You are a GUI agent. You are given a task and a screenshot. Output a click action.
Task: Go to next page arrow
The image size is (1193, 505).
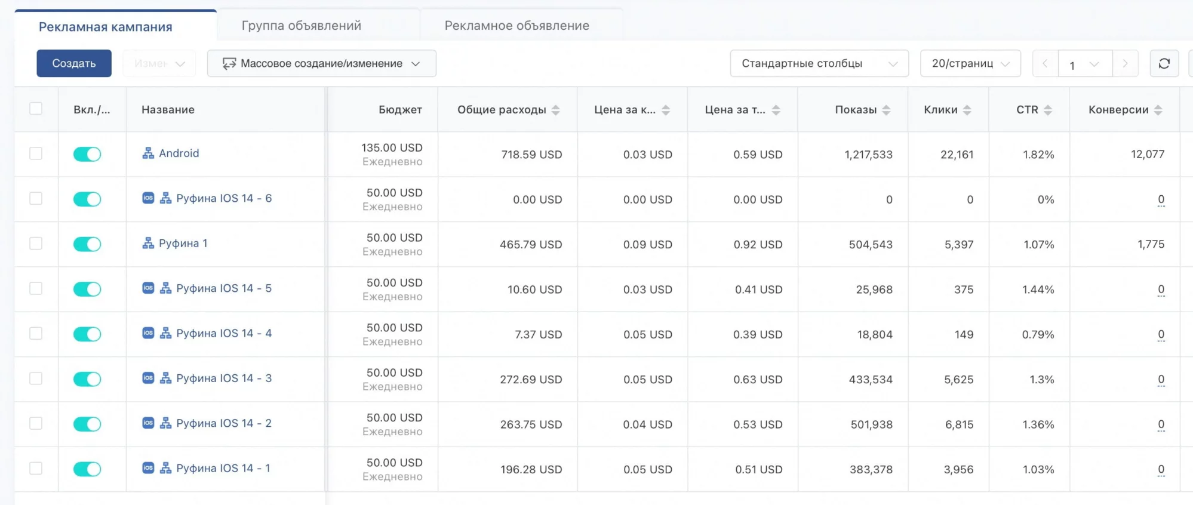(1125, 63)
